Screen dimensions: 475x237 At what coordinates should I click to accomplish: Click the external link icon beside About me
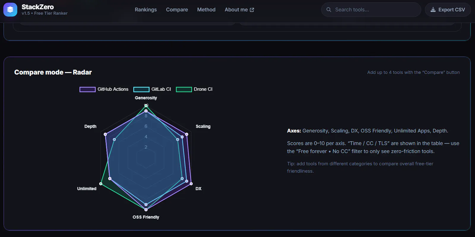pyautogui.click(x=252, y=10)
